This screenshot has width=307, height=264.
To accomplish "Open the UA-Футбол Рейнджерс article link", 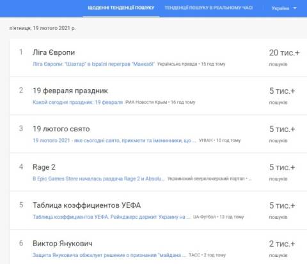I will pos(111,217).
